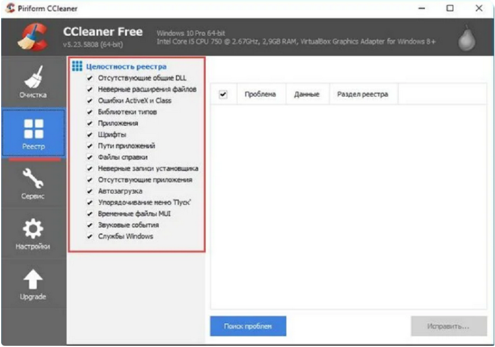
Task: Toggle the select-all checkbox in results header
Action: tap(223, 94)
